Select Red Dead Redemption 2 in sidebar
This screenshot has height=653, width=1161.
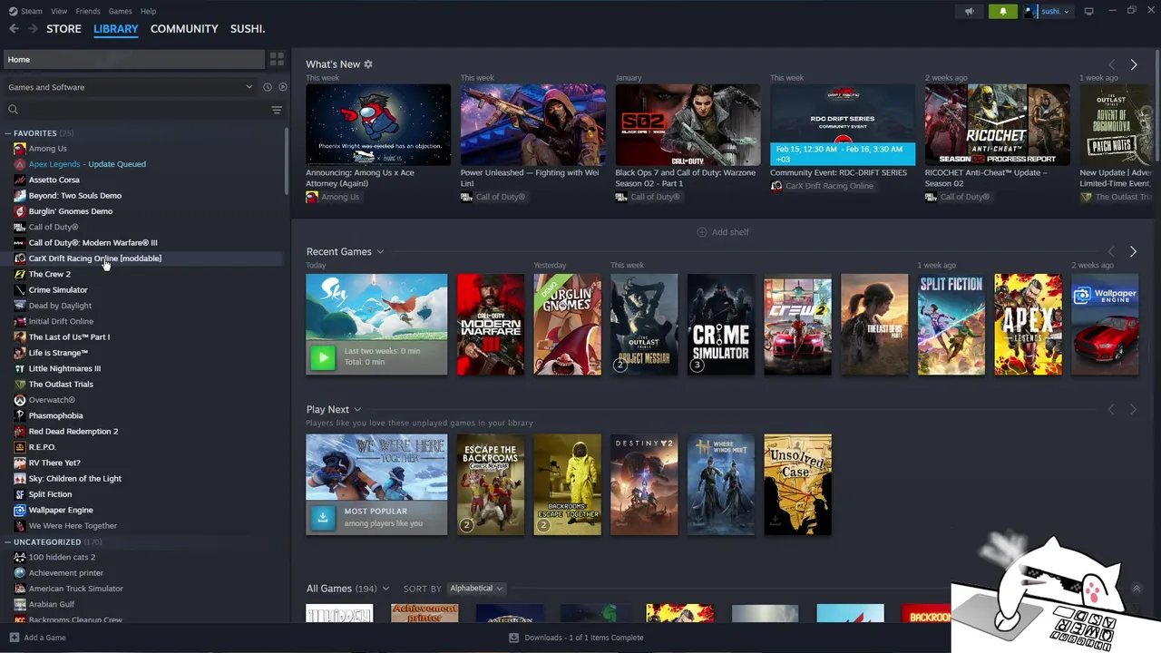point(73,432)
